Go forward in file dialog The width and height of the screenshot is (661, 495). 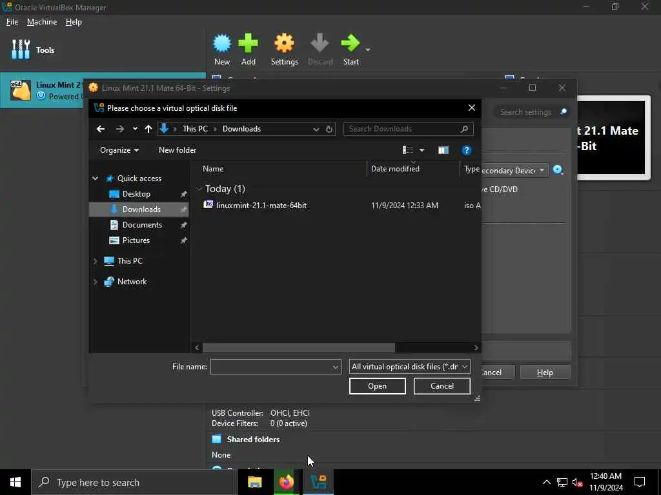[119, 129]
